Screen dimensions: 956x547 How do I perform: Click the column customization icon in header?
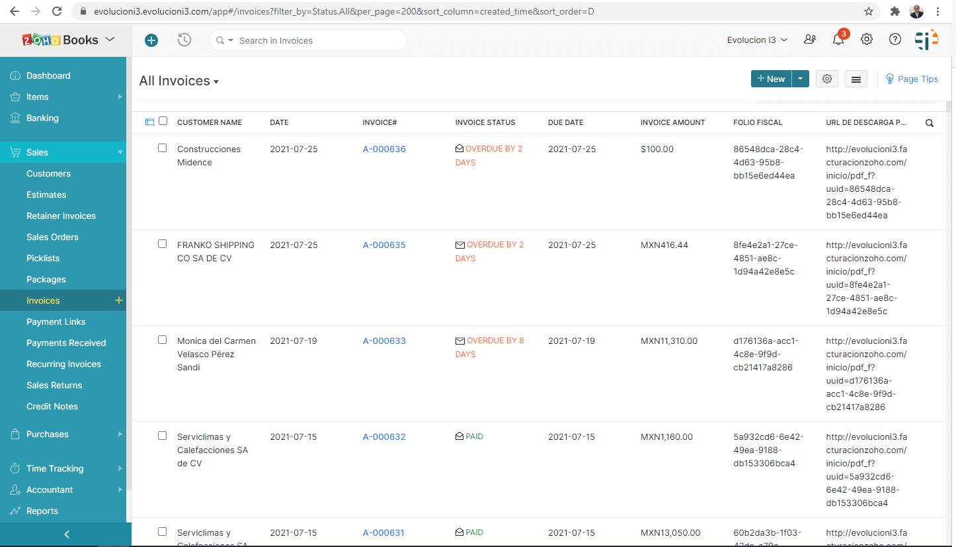point(149,122)
